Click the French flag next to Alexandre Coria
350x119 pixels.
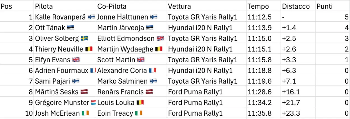point(153,71)
